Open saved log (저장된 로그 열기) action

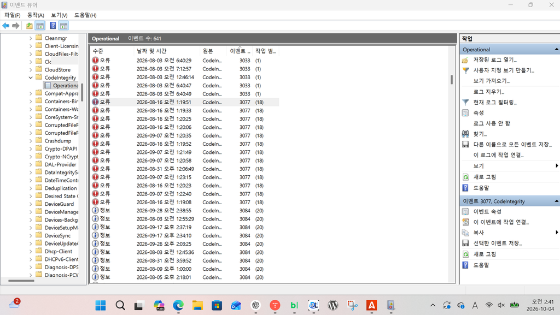tap(495, 60)
